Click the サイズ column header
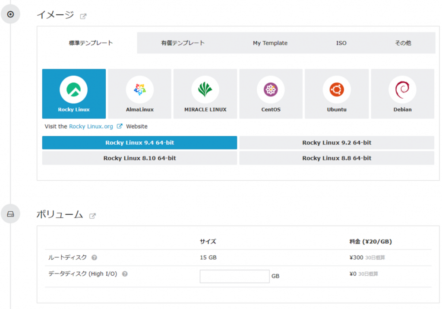 [208, 242]
